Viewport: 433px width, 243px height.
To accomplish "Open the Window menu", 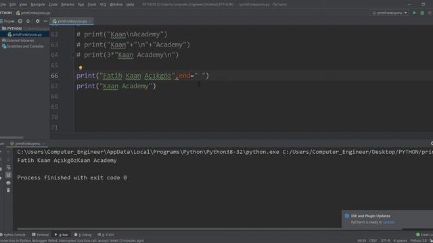I will click(x=116, y=5).
